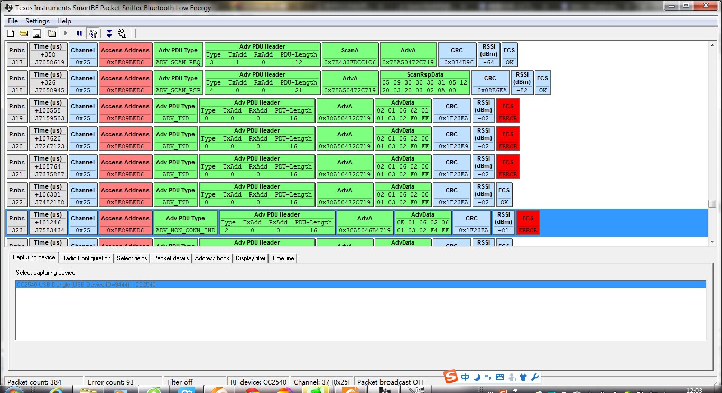Click red FCS ERROR cell of packet 319
Viewport: 722px width, 393px height.
508,110
